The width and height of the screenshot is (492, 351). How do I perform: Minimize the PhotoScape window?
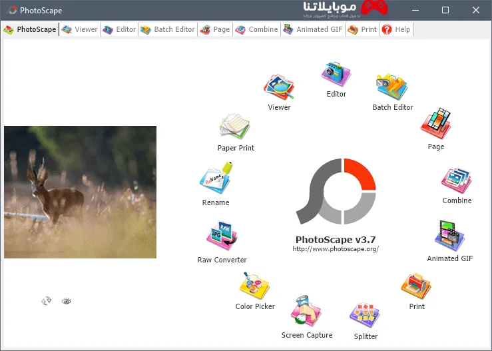pos(415,11)
